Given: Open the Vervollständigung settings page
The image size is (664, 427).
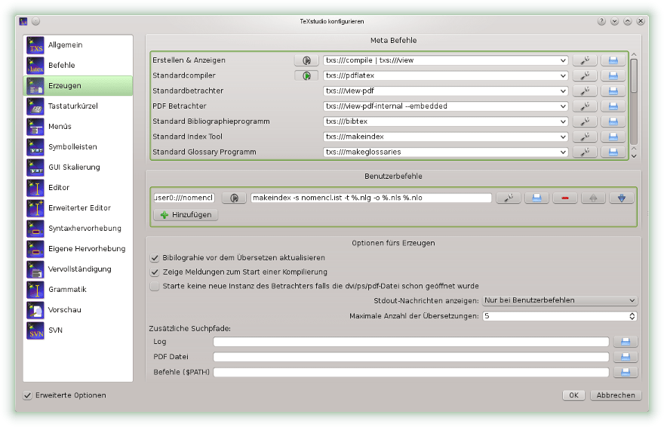Looking at the screenshot, I should pos(78,269).
